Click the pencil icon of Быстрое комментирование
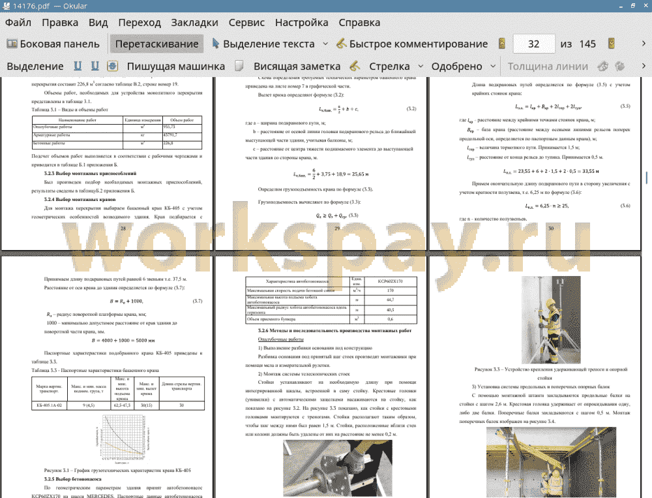 pos(342,44)
